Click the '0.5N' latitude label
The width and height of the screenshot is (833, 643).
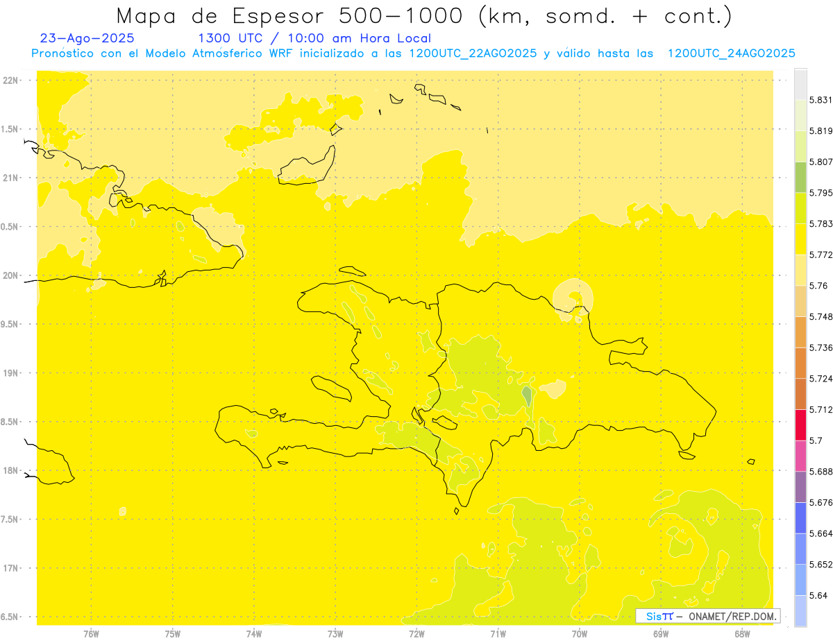pos(9,227)
